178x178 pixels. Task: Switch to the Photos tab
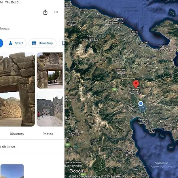pos(48,134)
